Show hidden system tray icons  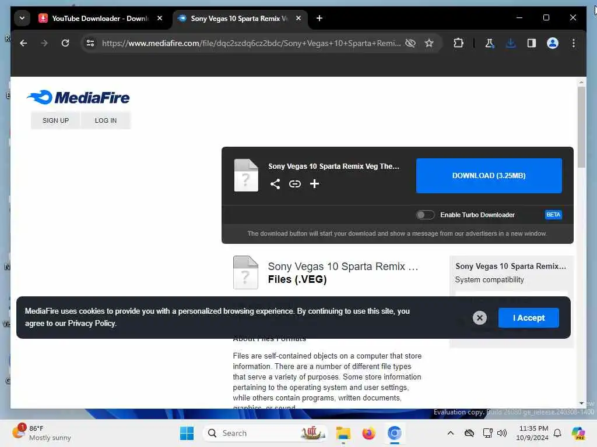(x=451, y=433)
